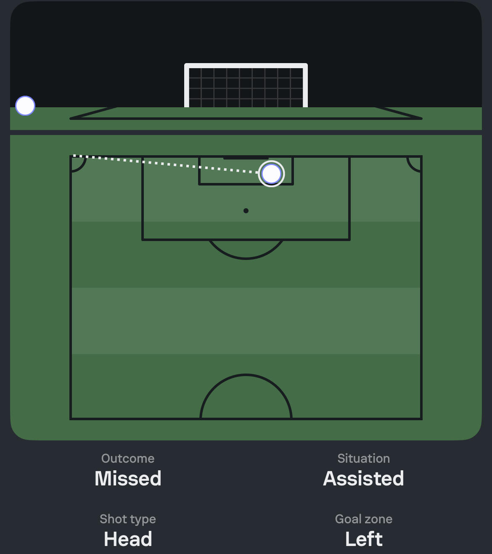Image resolution: width=492 pixels, height=554 pixels.
Task: Select the "Assisted" situation value
Action: point(363,478)
